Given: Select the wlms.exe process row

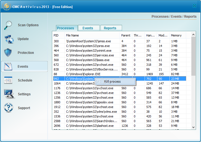Looking at the screenshot, I should click(x=119, y=112).
